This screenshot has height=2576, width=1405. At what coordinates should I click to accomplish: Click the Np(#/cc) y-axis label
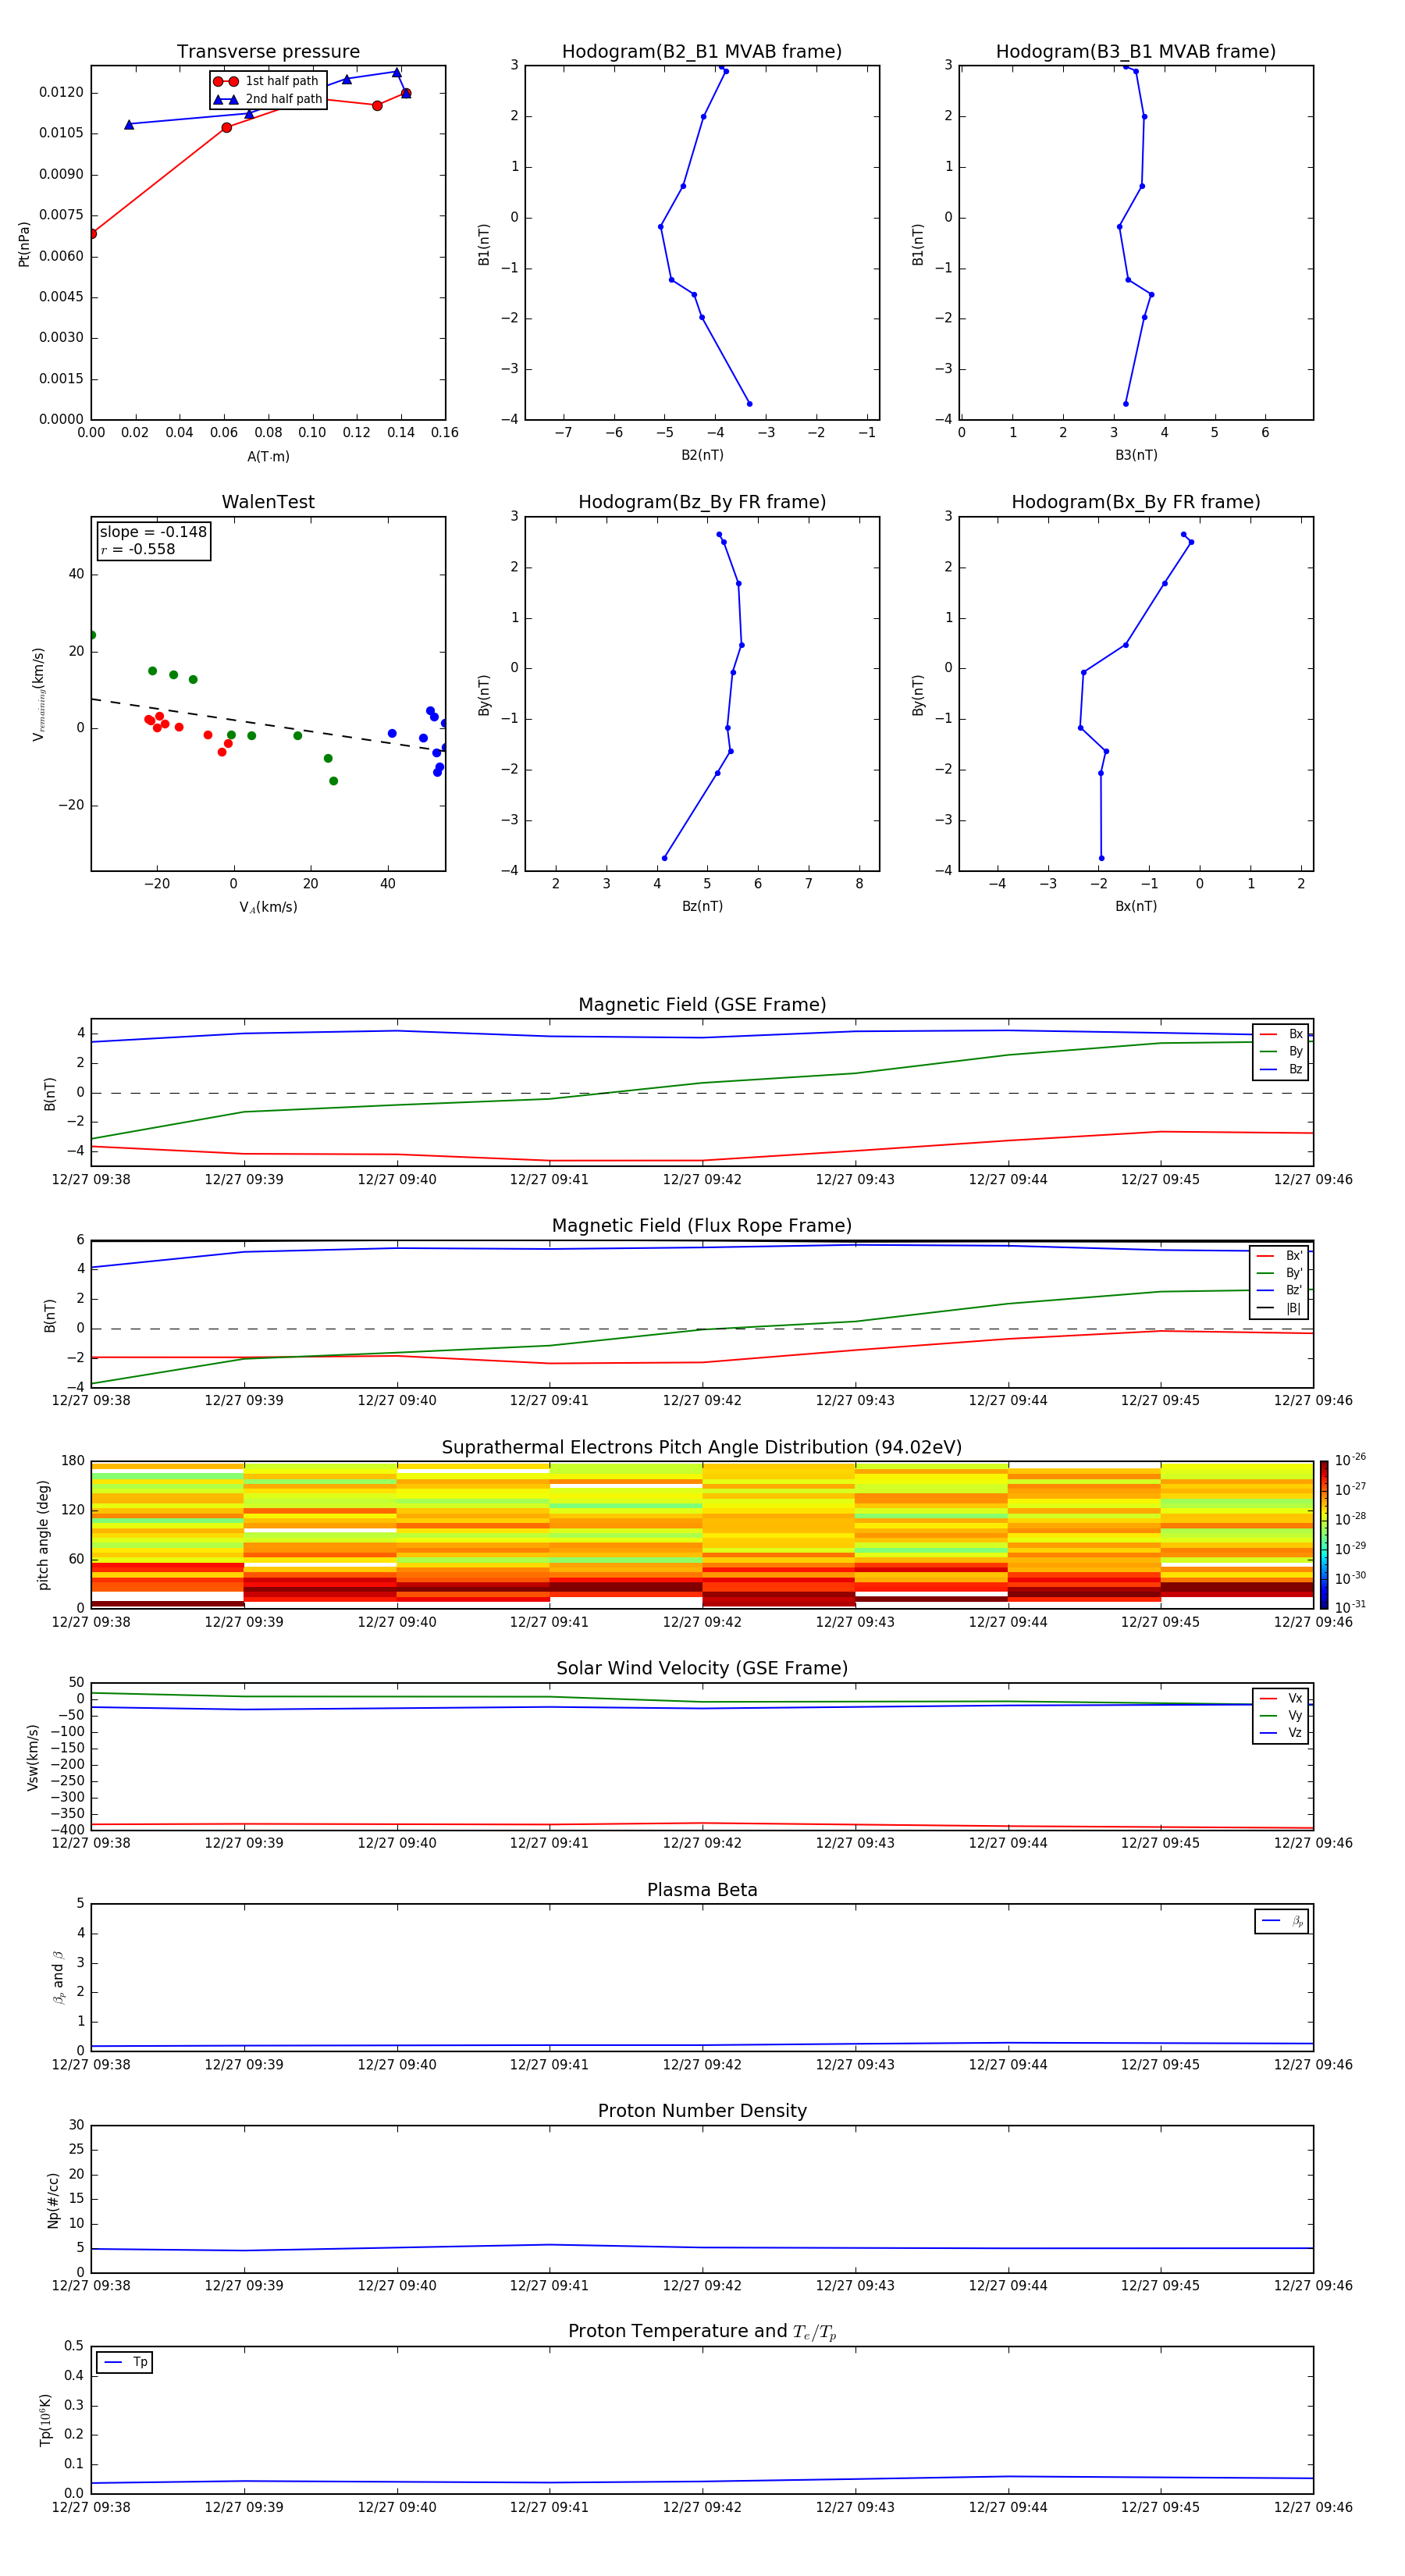click(x=53, y=2200)
